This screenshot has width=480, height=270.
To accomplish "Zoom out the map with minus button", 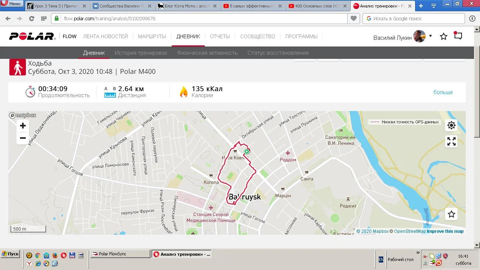I will pyautogui.click(x=23, y=138).
